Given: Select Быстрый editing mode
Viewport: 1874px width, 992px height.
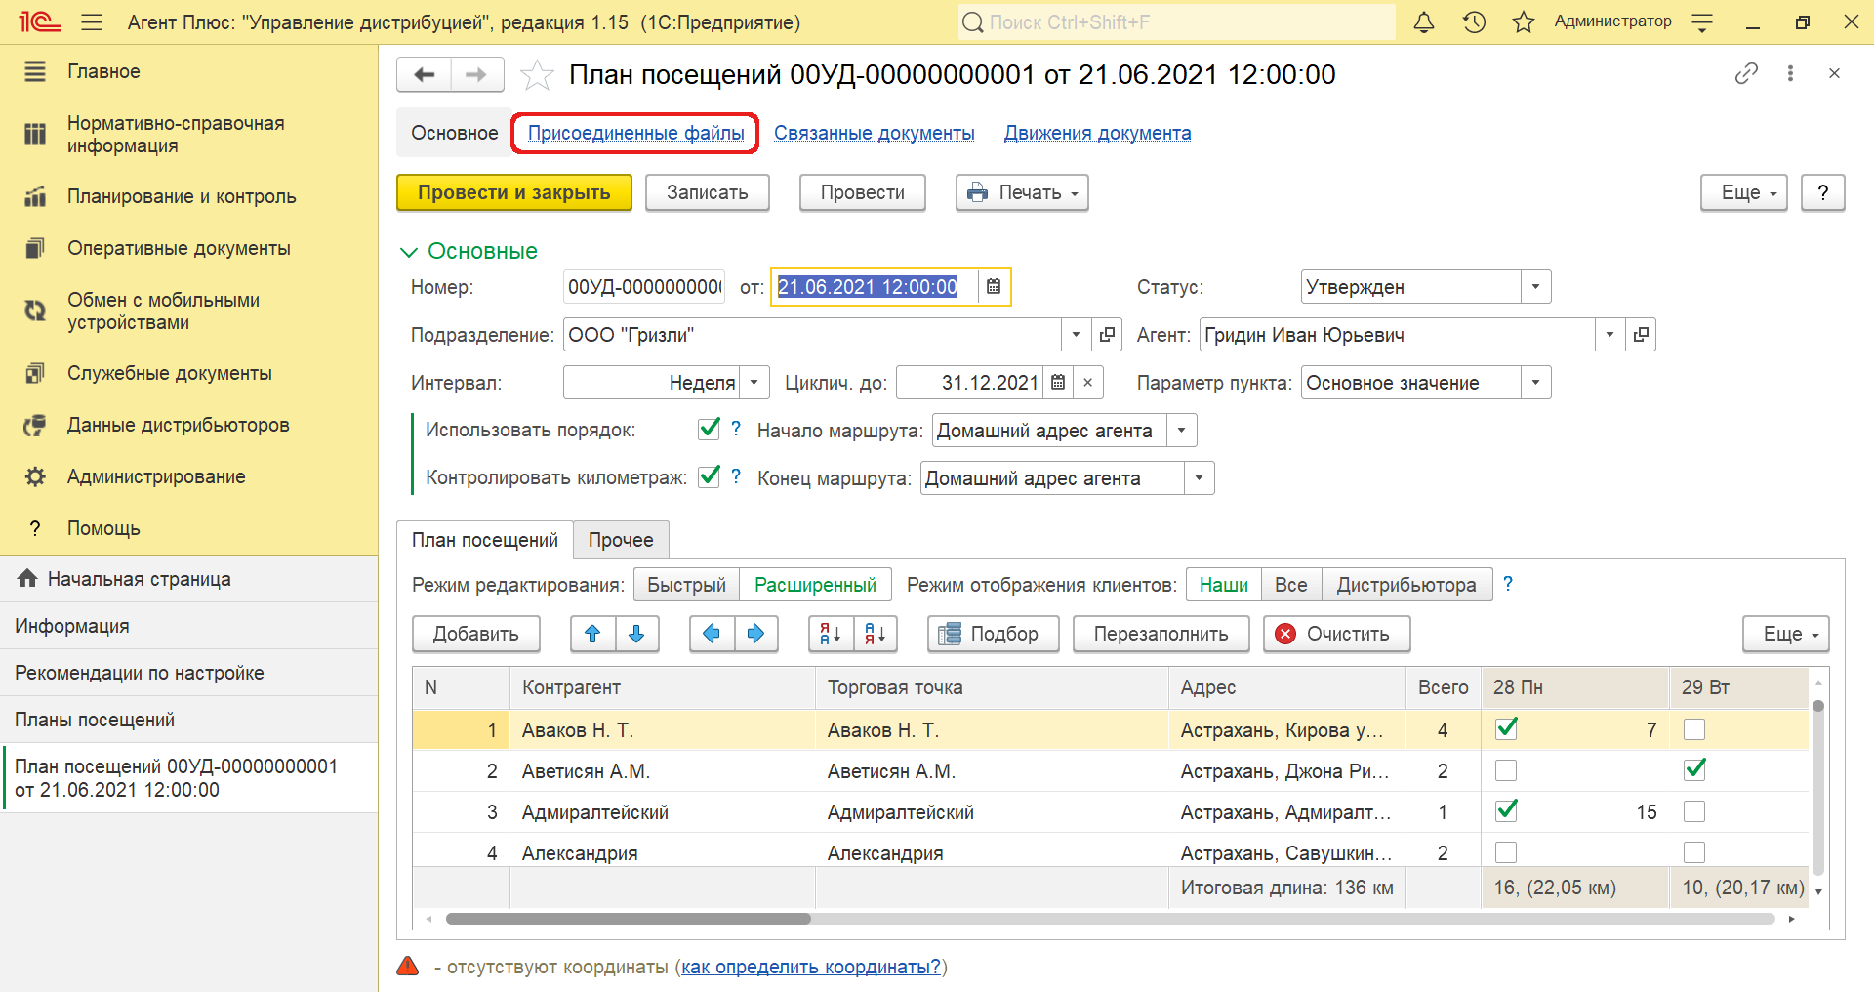Looking at the screenshot, I should (x=687, y=585).
